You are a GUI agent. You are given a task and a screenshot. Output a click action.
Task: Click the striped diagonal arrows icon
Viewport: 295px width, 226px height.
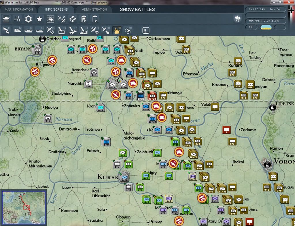point(73,19)
